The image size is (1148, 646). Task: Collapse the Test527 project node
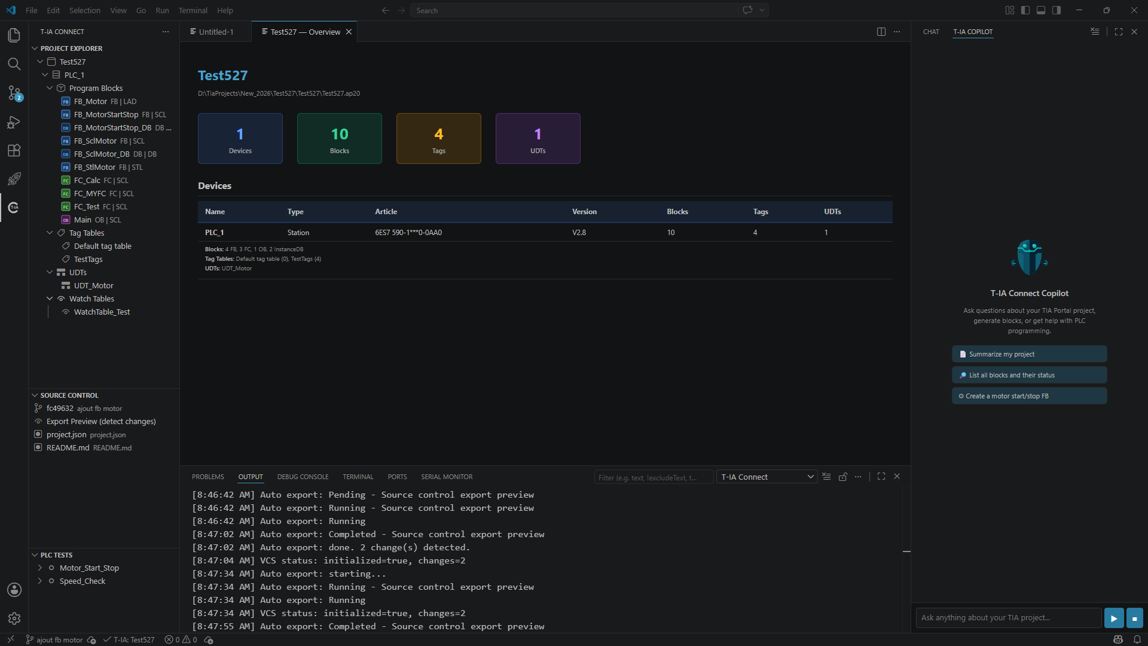[40, 62]
